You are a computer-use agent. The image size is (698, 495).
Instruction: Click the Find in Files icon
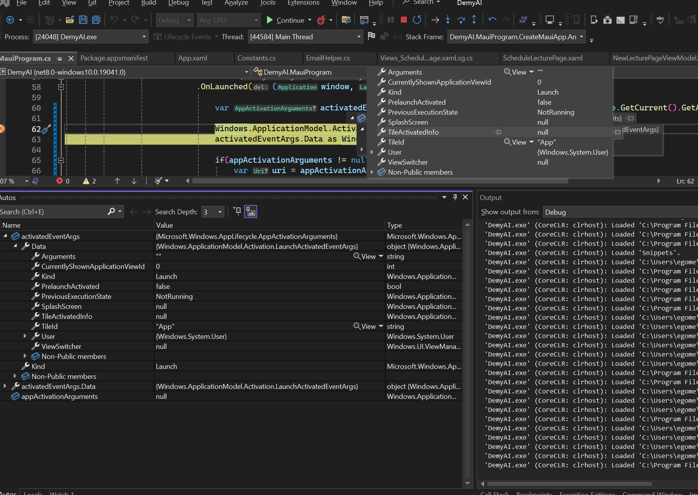346,20
